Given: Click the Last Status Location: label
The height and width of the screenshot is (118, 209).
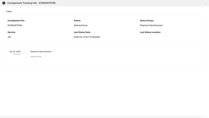Looking at the screenshot, I should pyautogui.click(x=150, y=32).
